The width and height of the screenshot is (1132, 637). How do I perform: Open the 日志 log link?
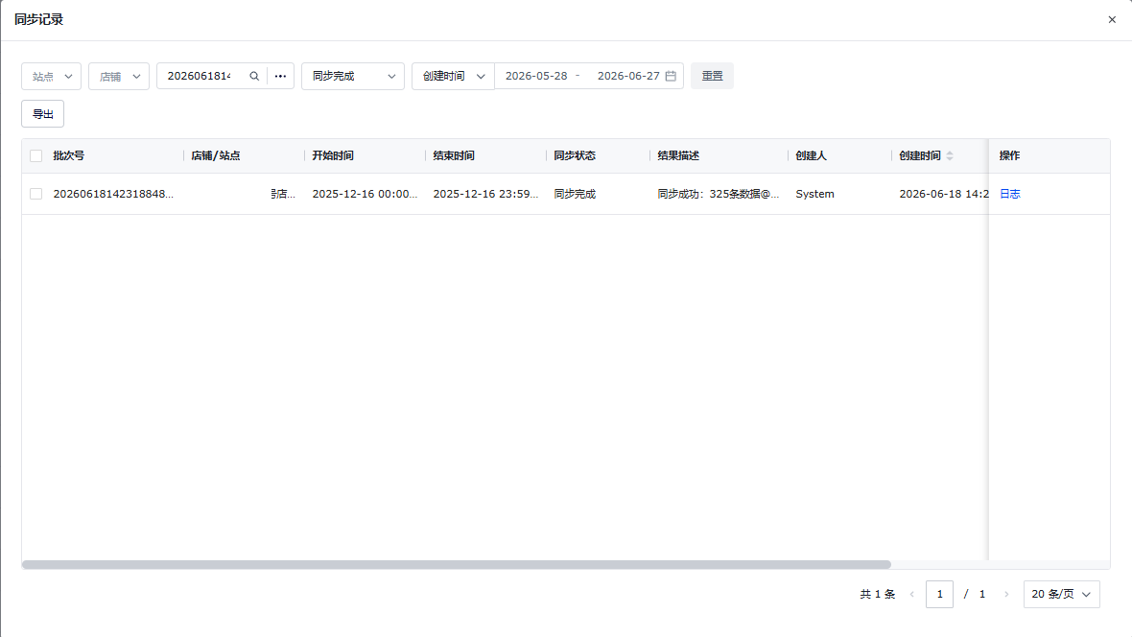1009,195
